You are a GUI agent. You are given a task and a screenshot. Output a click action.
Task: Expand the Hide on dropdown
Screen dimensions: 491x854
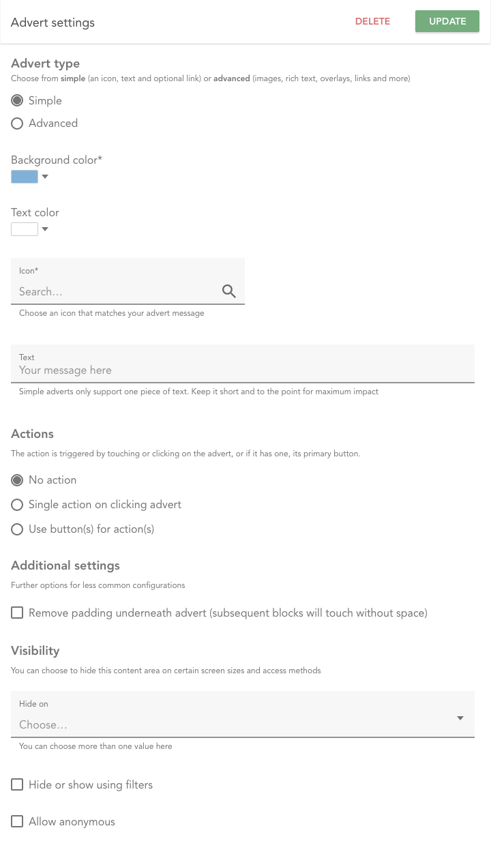[460, 718]
